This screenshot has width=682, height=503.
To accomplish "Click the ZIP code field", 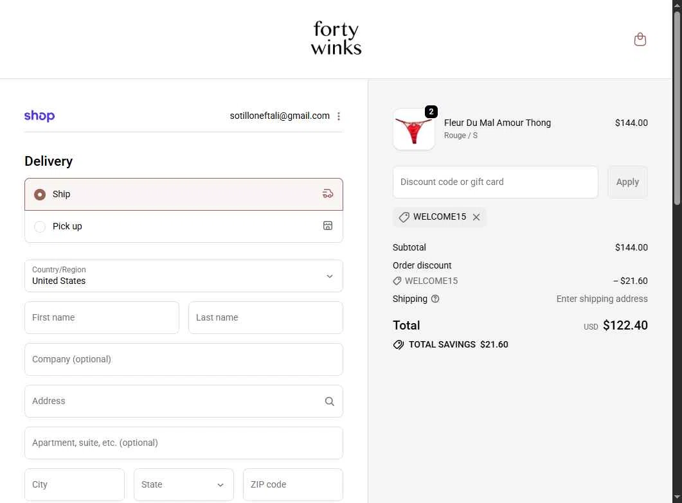I will coord(293,485).
